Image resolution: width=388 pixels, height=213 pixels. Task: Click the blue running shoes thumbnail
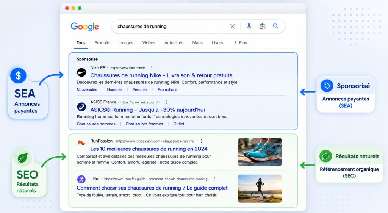tap(260, 152)
